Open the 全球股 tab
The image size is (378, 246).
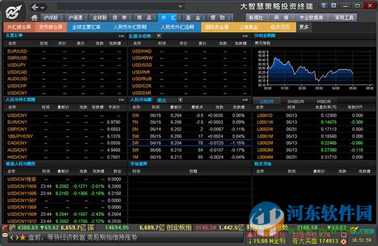point(100,18)
